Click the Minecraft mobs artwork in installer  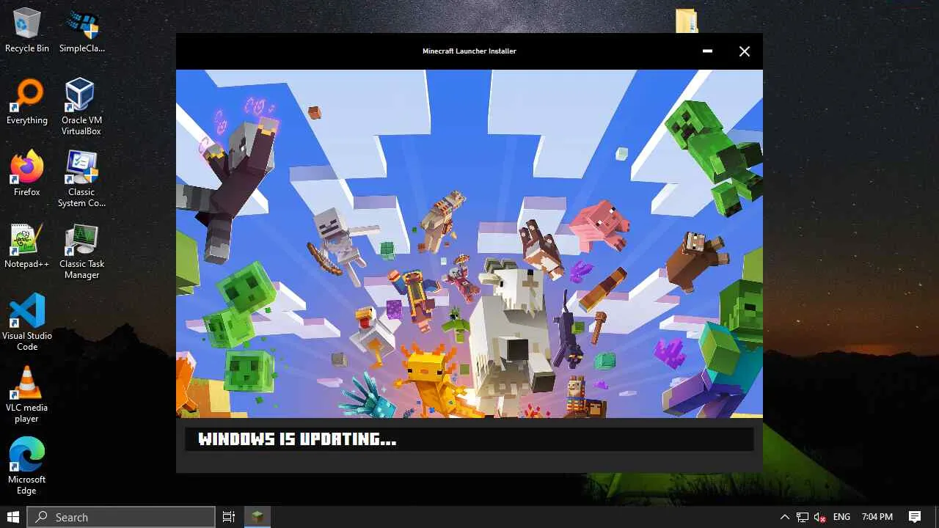[x=469, y=243]
